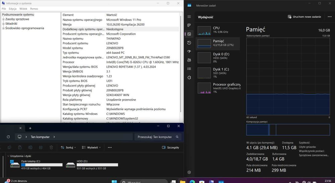Open Task Manager more options ellipsis
The width and height of the screenshot is (335, 183).
tap(330, 17)
